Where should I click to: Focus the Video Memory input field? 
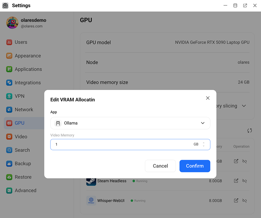coord(130,144)
